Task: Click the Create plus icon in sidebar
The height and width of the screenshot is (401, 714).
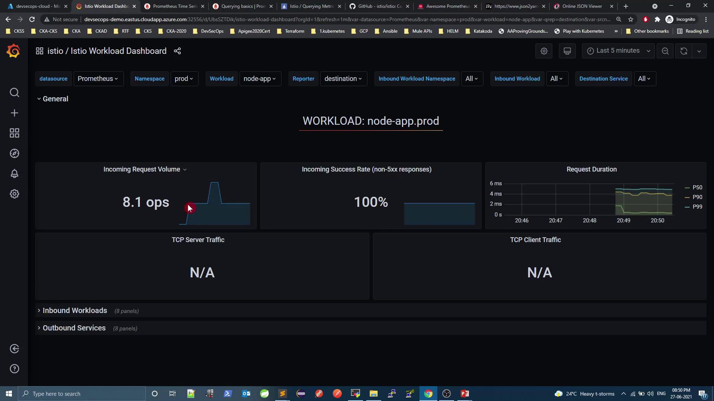Action: coord(14,113)
